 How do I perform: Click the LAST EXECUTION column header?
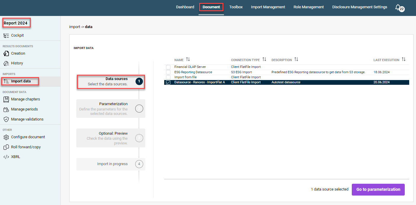click(386, 60)
